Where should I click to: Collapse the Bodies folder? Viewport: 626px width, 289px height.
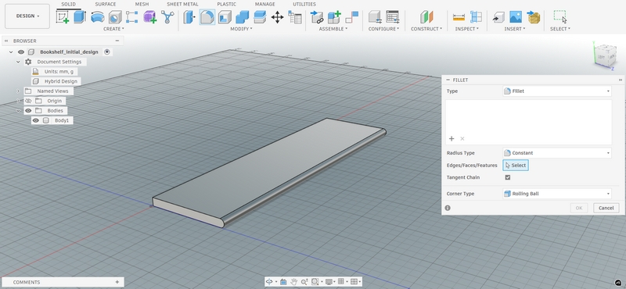18,110
